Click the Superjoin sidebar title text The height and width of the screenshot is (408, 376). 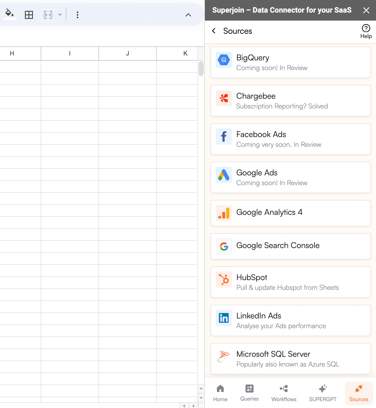point(282,10)
